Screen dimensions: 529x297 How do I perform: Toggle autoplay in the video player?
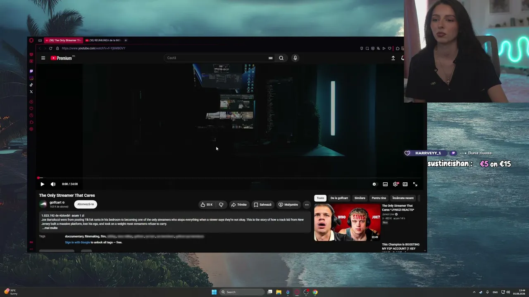[374, 184]
